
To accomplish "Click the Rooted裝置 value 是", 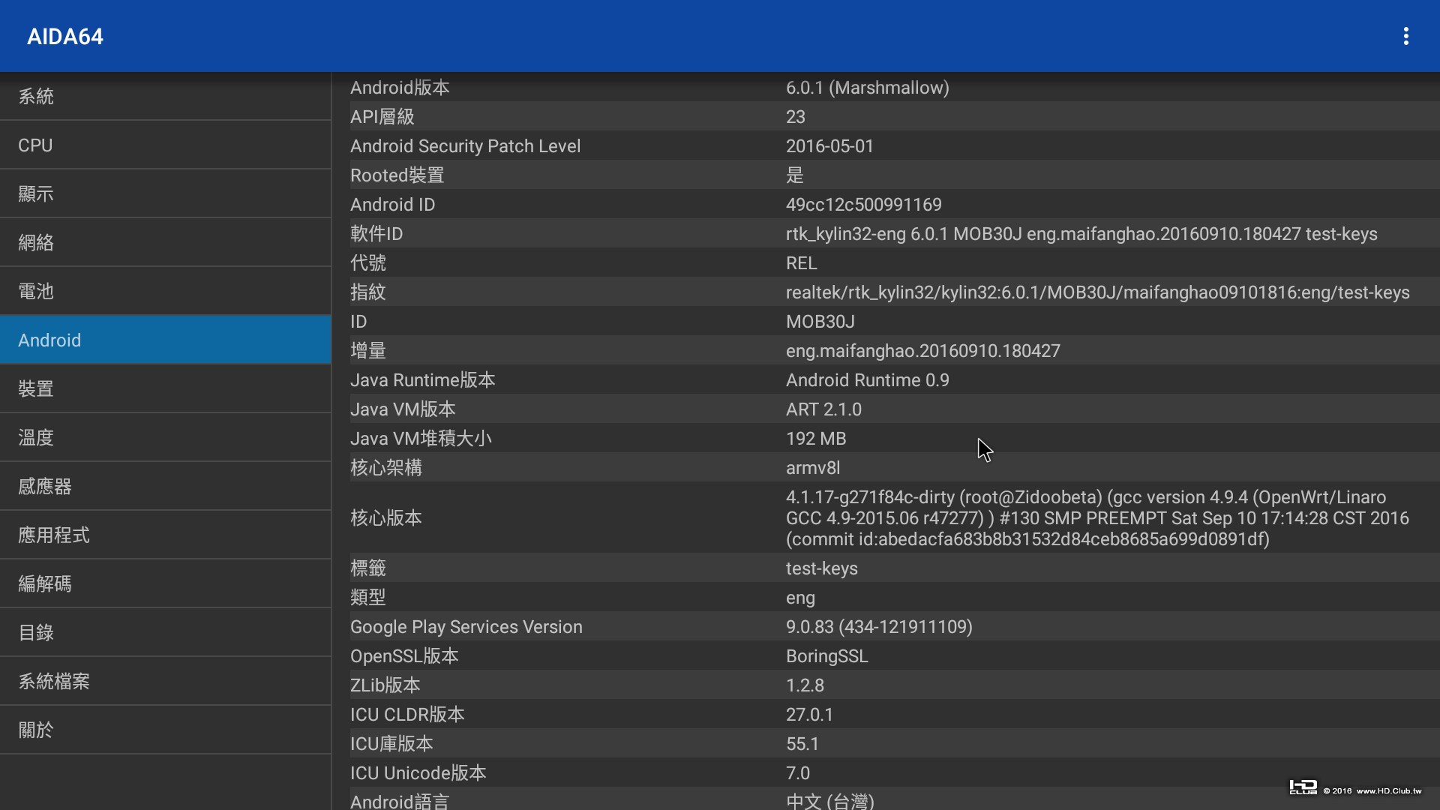I will point(795,175).
